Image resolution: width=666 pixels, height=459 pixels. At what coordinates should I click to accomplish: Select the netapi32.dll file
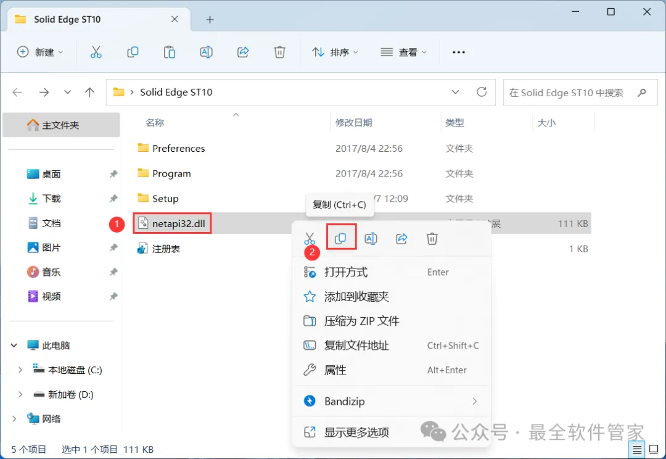click(173, 223)
